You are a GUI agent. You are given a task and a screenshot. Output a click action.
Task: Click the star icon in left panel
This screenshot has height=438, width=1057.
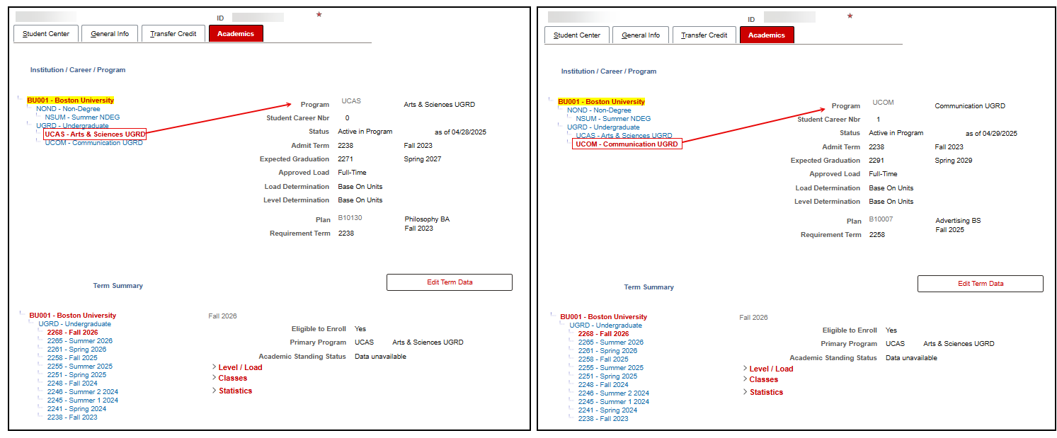coord(319,14)
